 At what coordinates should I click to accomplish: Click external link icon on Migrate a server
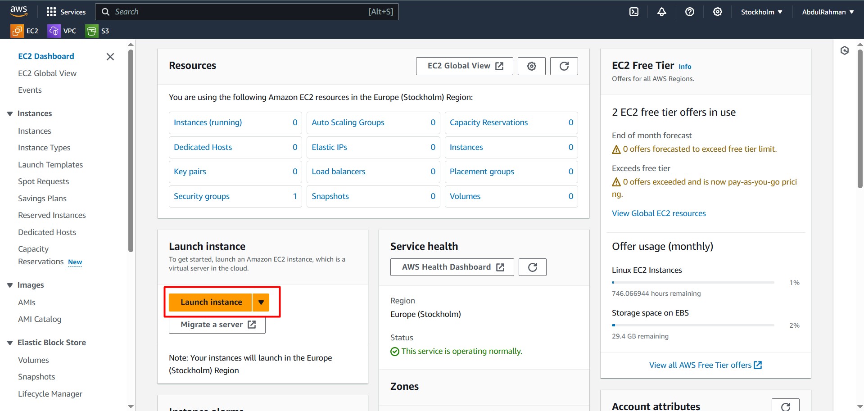pos(252,325)
